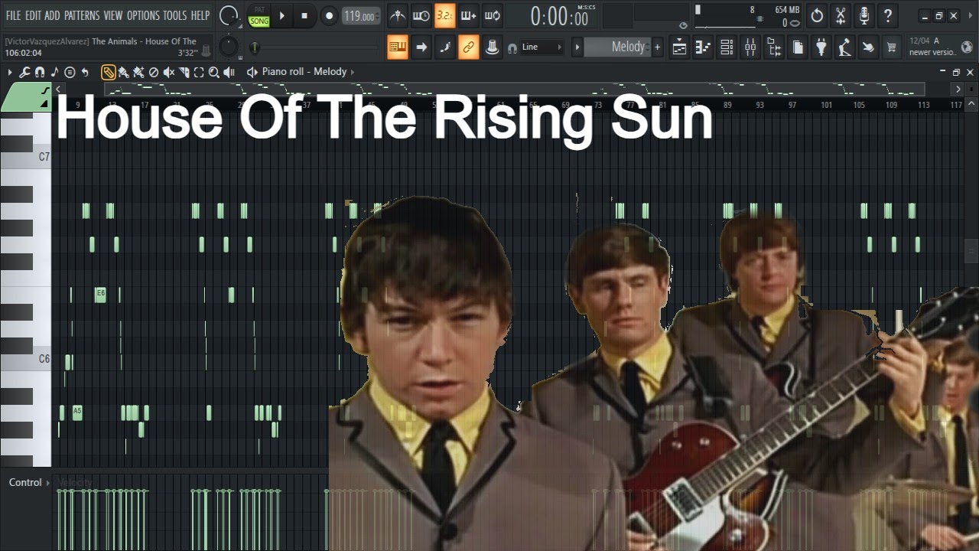Open piano roll snap magnet menu

[x=40, y=72]
